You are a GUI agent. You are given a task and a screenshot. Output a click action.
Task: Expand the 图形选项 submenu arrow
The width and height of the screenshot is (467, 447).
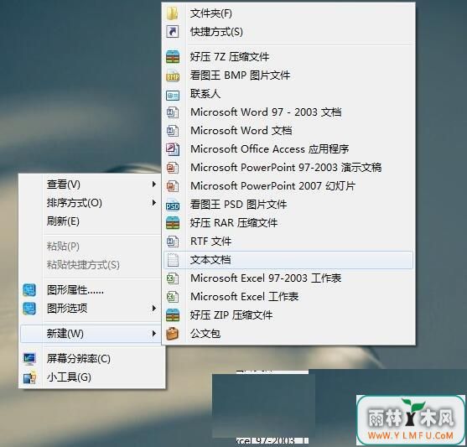tap(153, 308)
